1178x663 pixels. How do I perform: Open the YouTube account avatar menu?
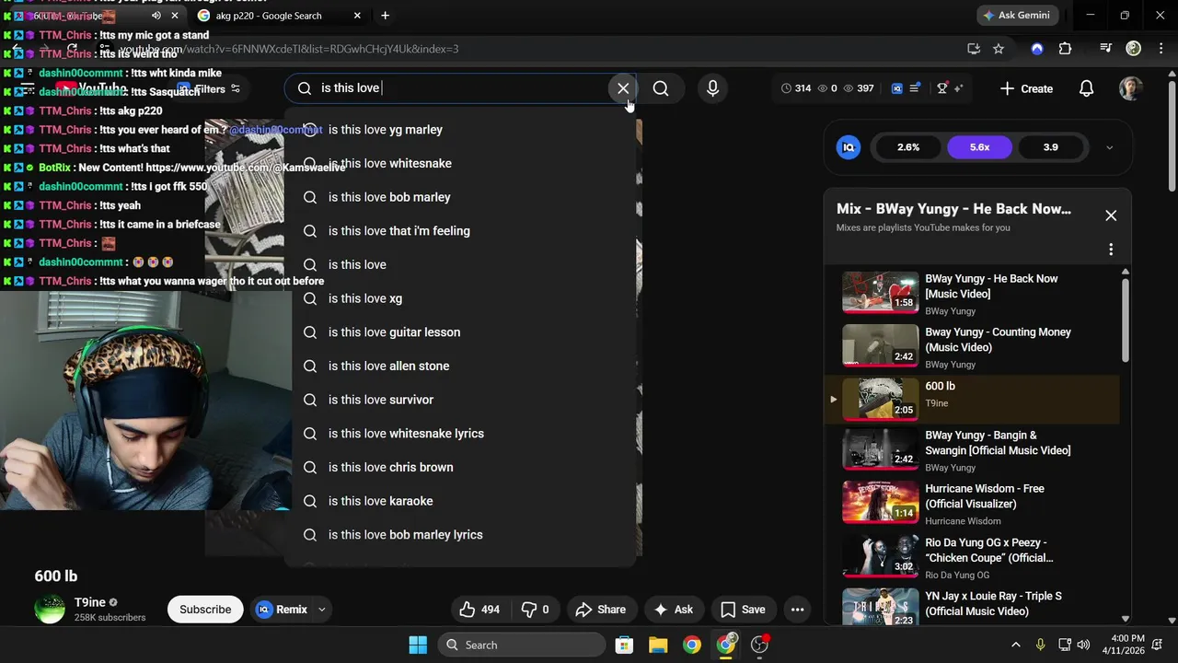click(1130, 88)
